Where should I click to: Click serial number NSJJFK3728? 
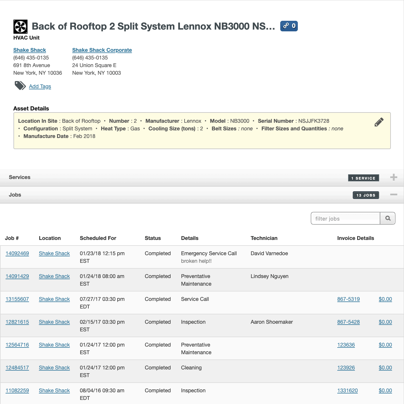314,121
